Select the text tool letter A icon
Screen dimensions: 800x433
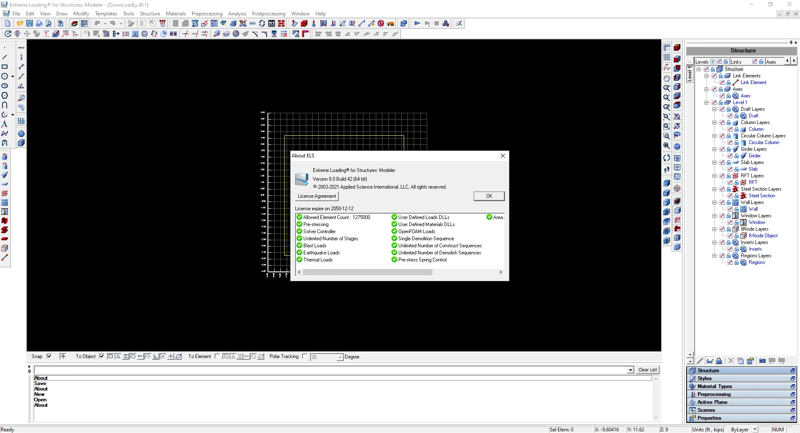[5, 124]
